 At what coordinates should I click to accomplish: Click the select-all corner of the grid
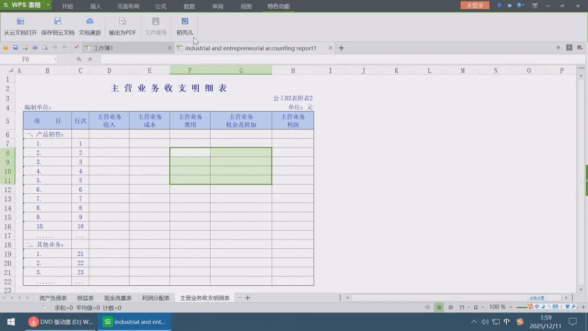[10, 70]
